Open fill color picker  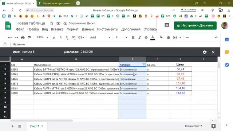[x=162, y=37]
